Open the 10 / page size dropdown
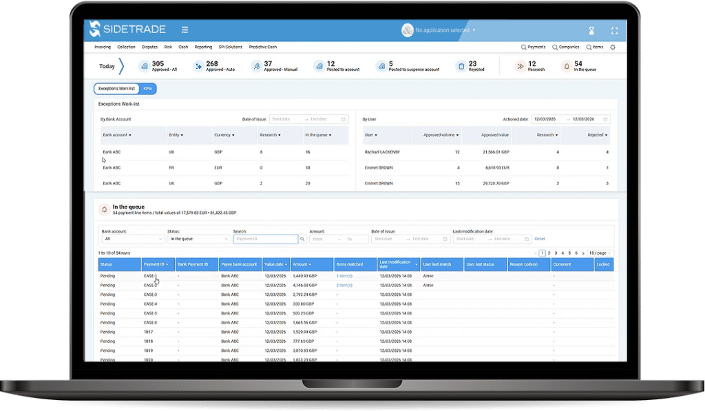The height and width of the screenshot is (411, 705). tap(601, 253)
